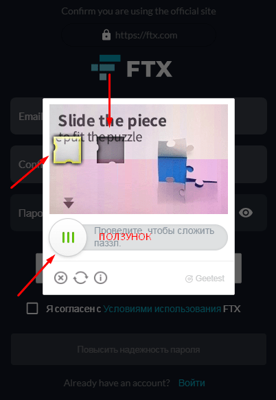Click the yellow-outlined puzzle piece

[67, 150]
